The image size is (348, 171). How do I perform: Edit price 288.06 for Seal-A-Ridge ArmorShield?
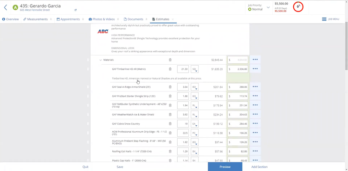tap(238, 87)
